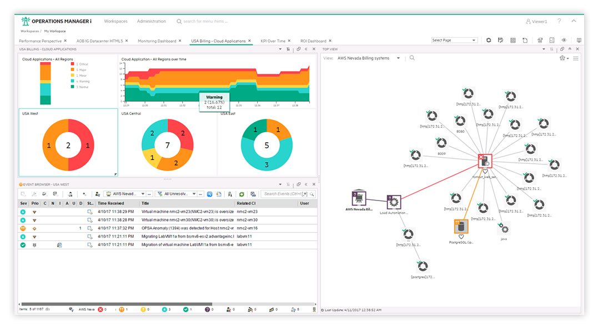Select the java gear node

[504, 229]
